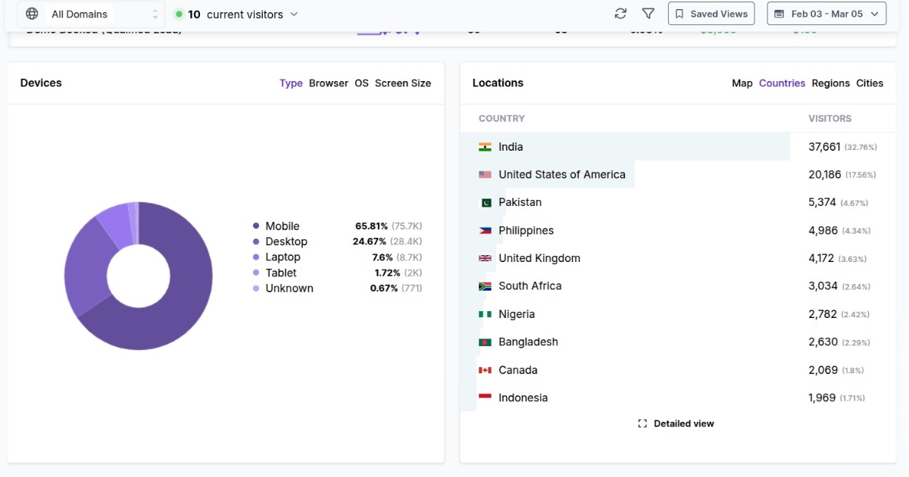Click the refresh icon in the top toolbar
Viewport: 909px width, 477px height.
coord(620,13)
